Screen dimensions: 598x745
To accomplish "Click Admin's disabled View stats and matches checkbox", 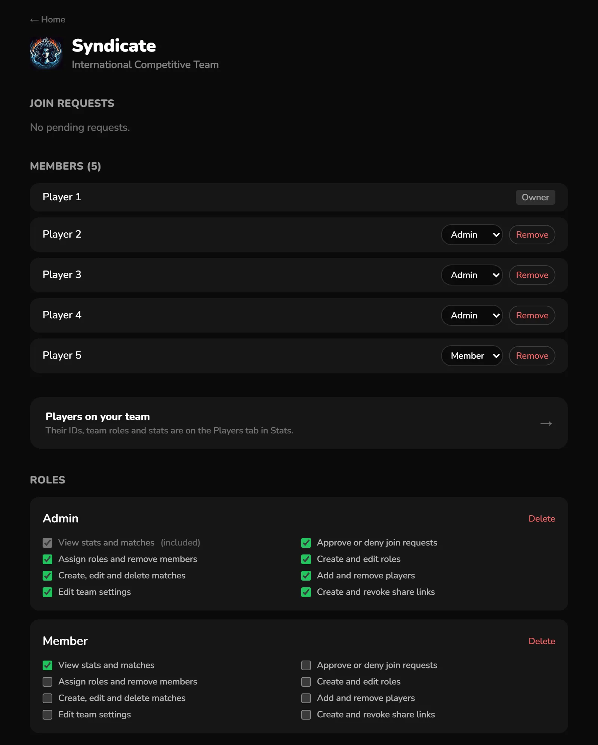I will coord(47,543).
